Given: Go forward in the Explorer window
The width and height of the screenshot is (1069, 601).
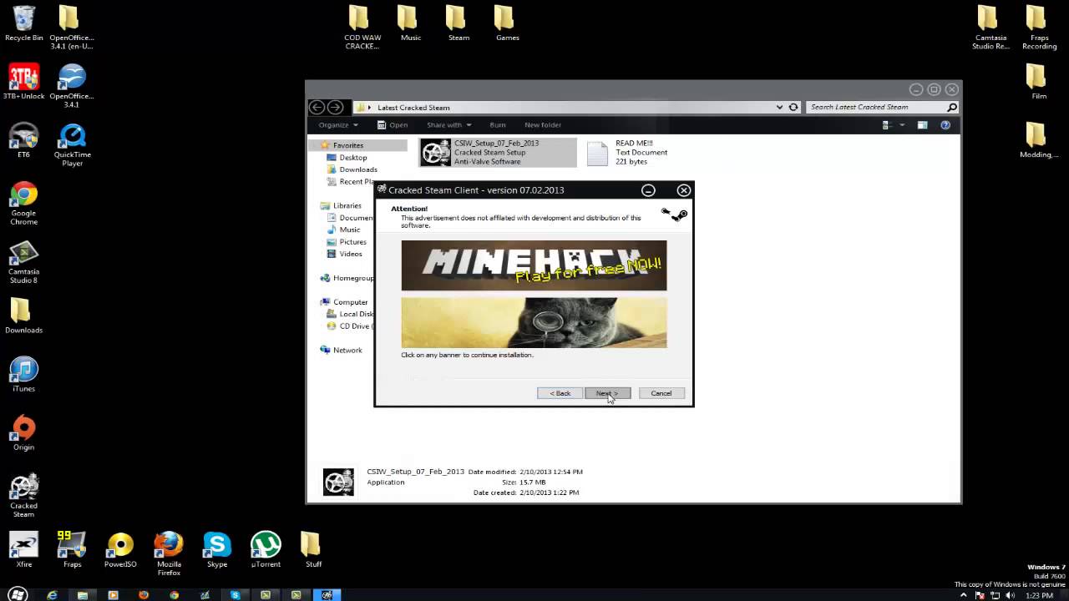Looking at the screenshot, I should tap(335, 107).
